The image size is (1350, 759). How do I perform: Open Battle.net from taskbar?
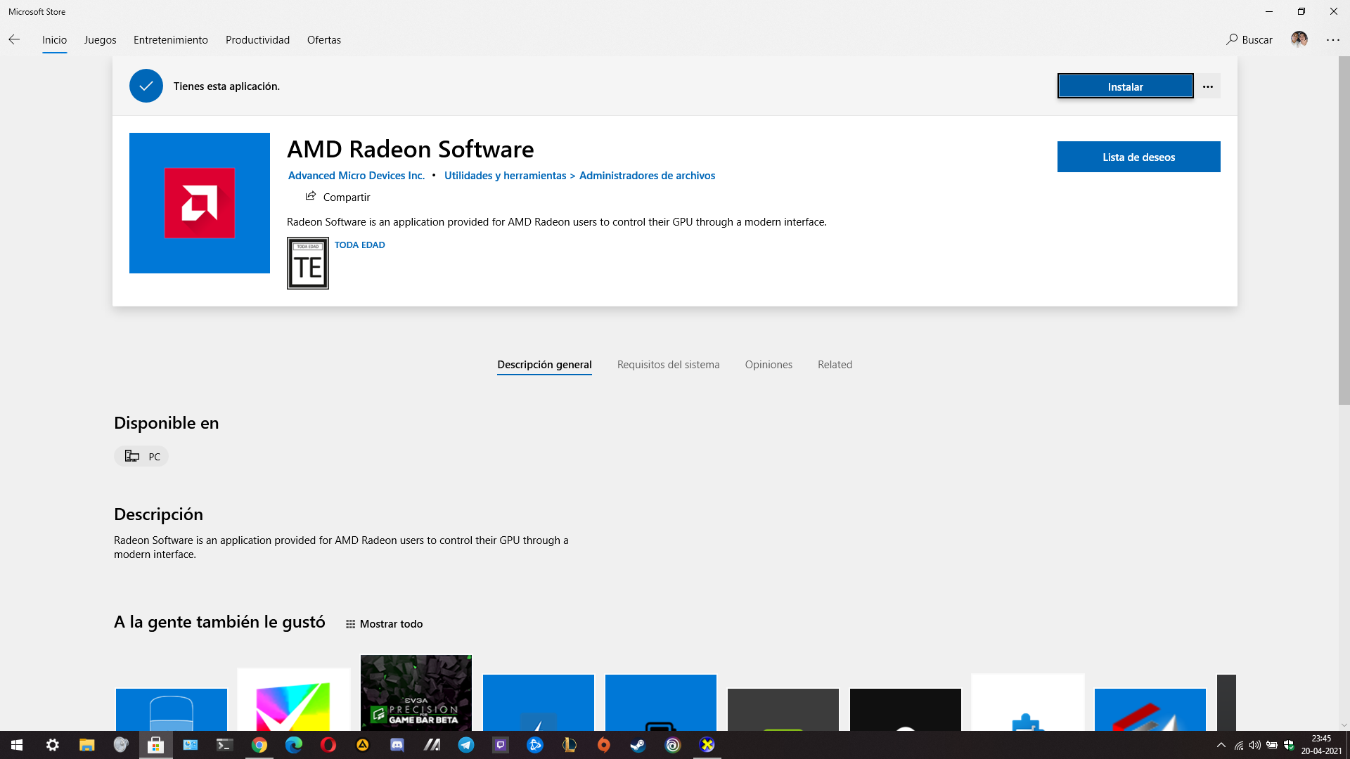tap(535, 745)
